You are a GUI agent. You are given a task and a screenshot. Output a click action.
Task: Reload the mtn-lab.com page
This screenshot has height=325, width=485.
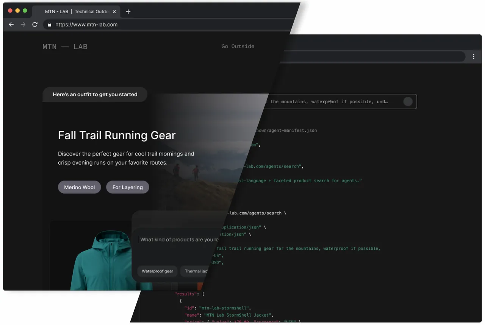[x=35, y=25]
